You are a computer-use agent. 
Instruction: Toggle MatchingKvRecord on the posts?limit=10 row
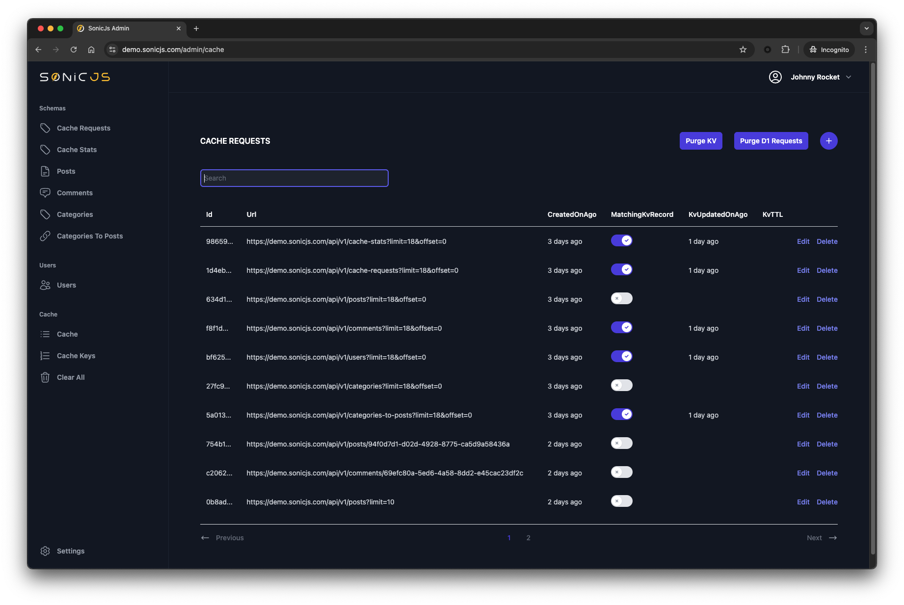pyautogui.click(x=621, y=501)
